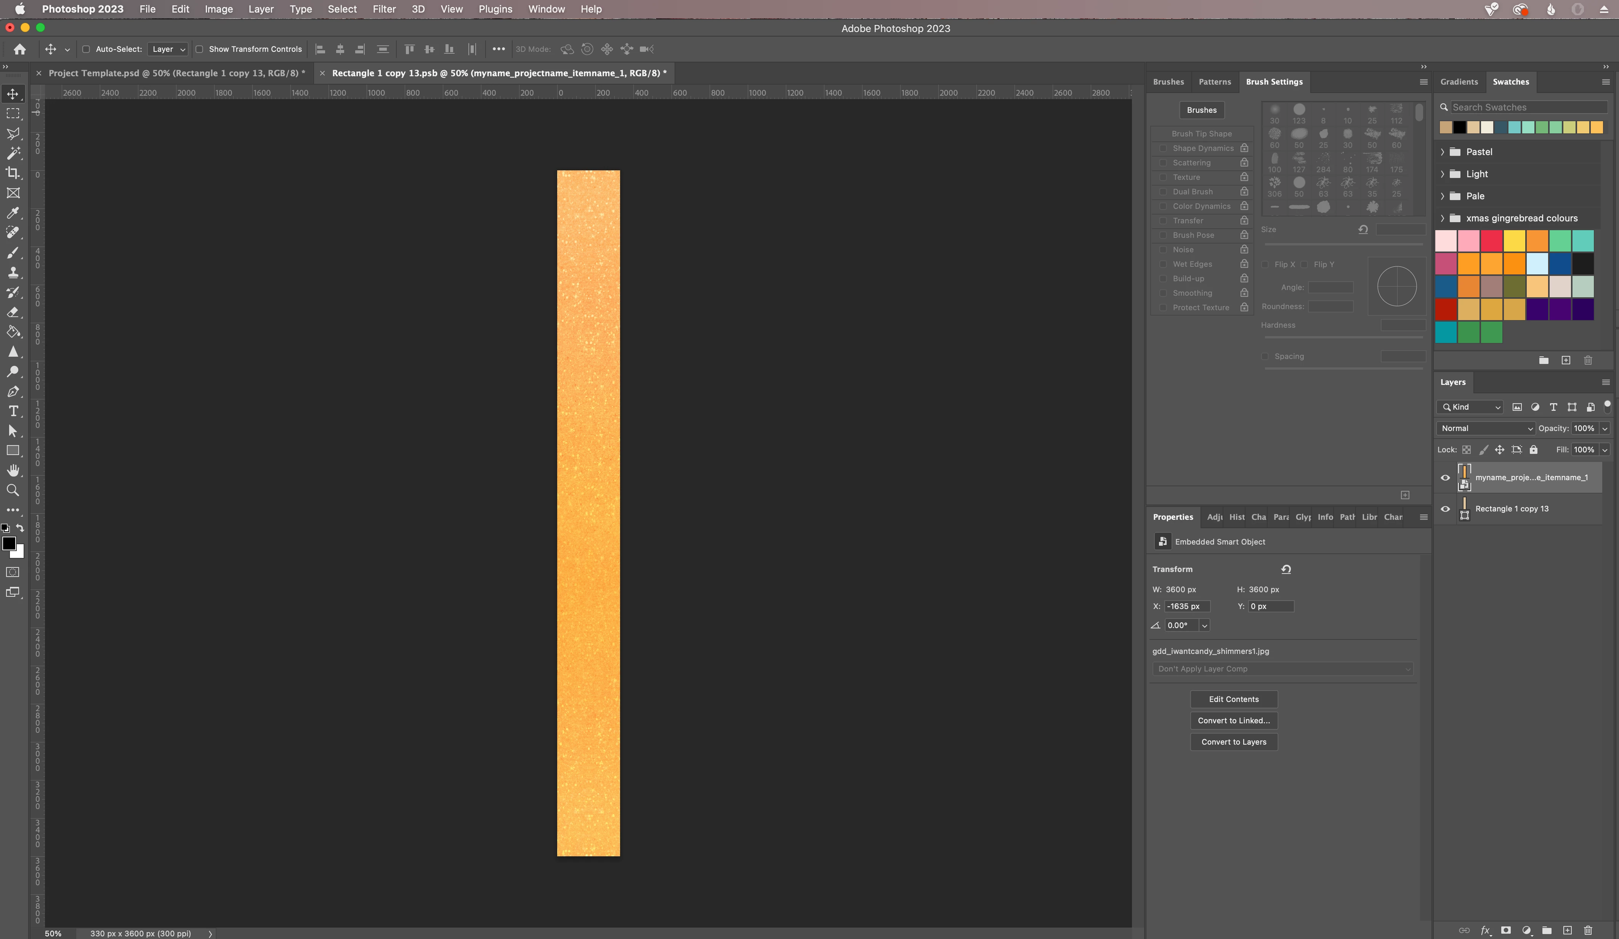
Task: Expand the Pastel swatches folder
Action: (1442, 152)
